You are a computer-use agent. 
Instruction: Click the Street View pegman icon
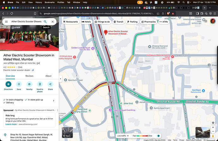(x=213, y=136)
